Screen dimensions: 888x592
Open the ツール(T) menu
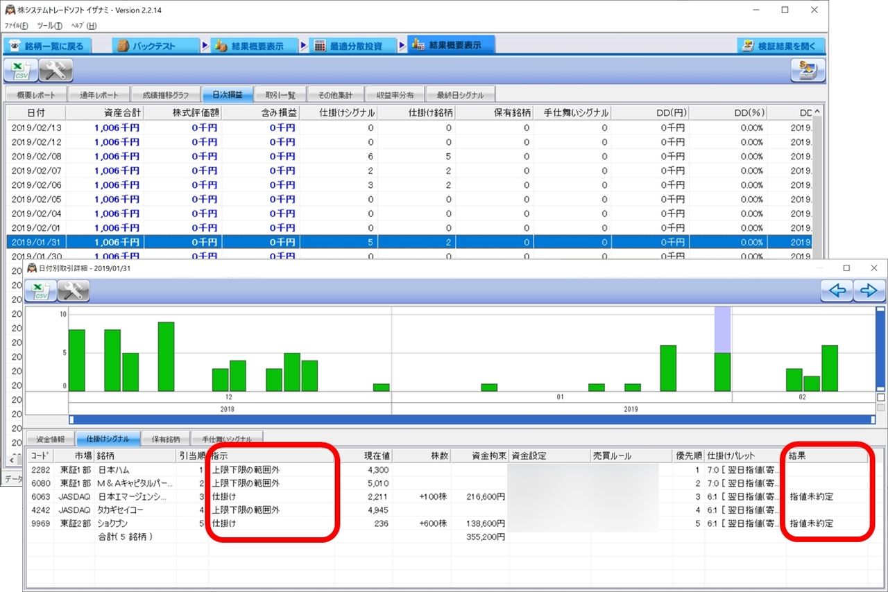click(49, 26)
